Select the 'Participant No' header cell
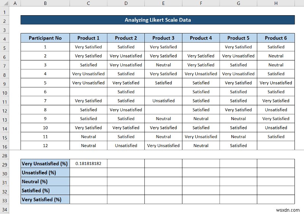 [x=45, y=38]
